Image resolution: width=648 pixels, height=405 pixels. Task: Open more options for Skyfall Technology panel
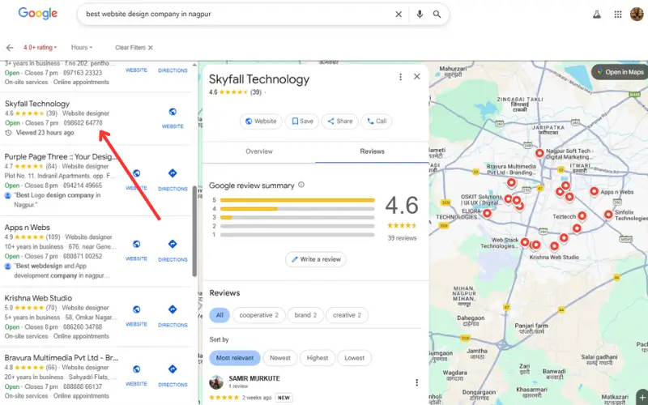(400, 77)
